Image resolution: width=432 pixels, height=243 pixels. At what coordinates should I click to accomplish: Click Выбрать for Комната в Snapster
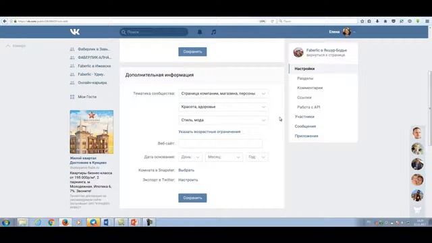click(x=186, y=170)
